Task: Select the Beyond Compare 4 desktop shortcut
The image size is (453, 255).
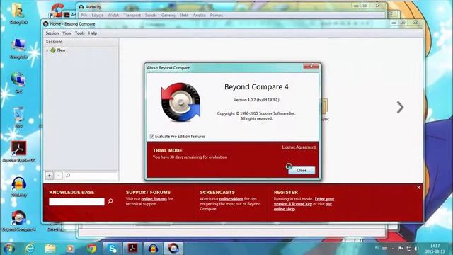Action: 19,221
